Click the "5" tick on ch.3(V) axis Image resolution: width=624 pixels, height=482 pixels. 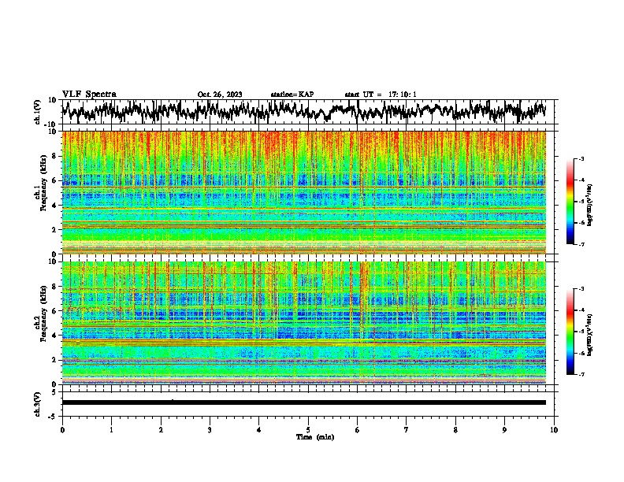click(54, 392)
